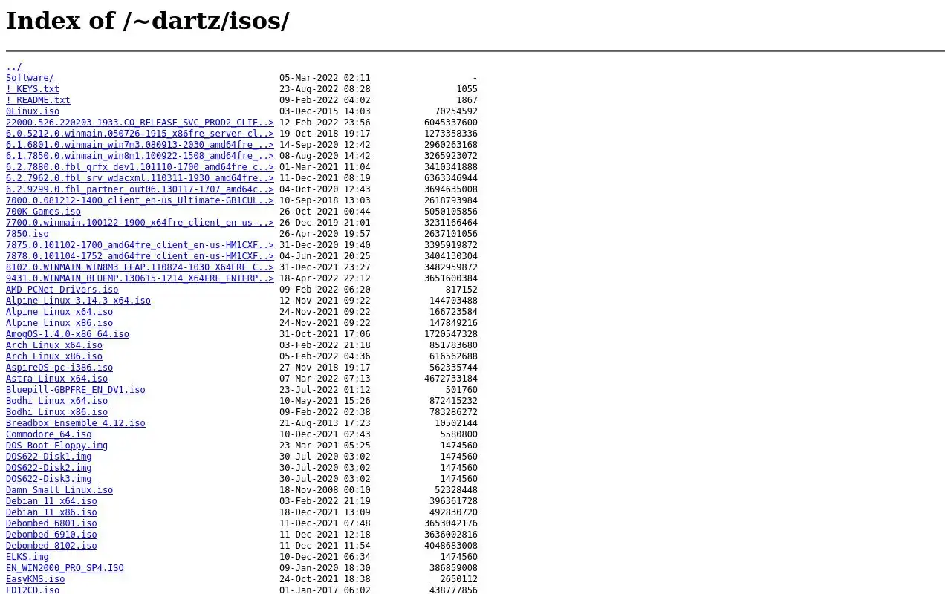Click the 7000.0.081212-1400 Ultimate link
Screen dimensions: 951x594
140,200
